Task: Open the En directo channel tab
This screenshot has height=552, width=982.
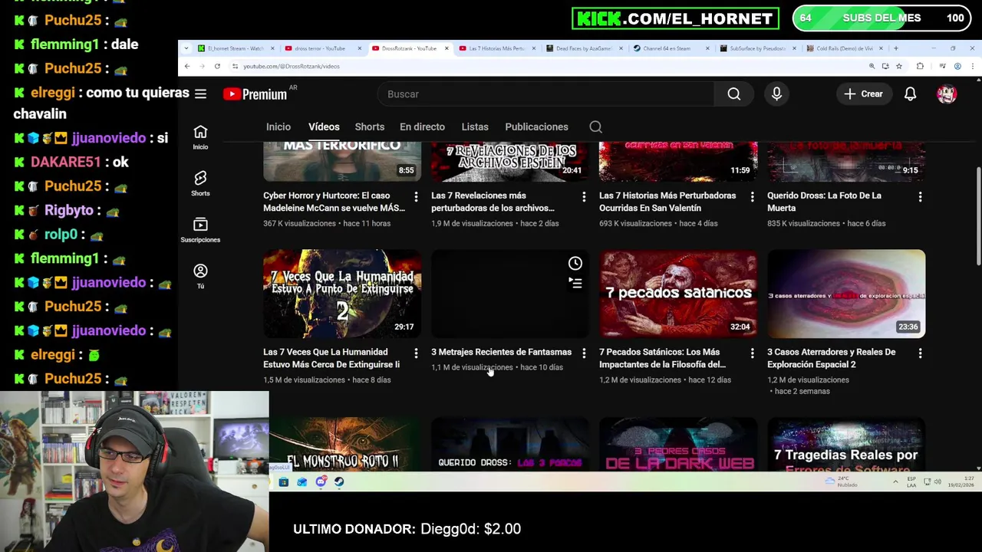Action: [x=422, y=127]
